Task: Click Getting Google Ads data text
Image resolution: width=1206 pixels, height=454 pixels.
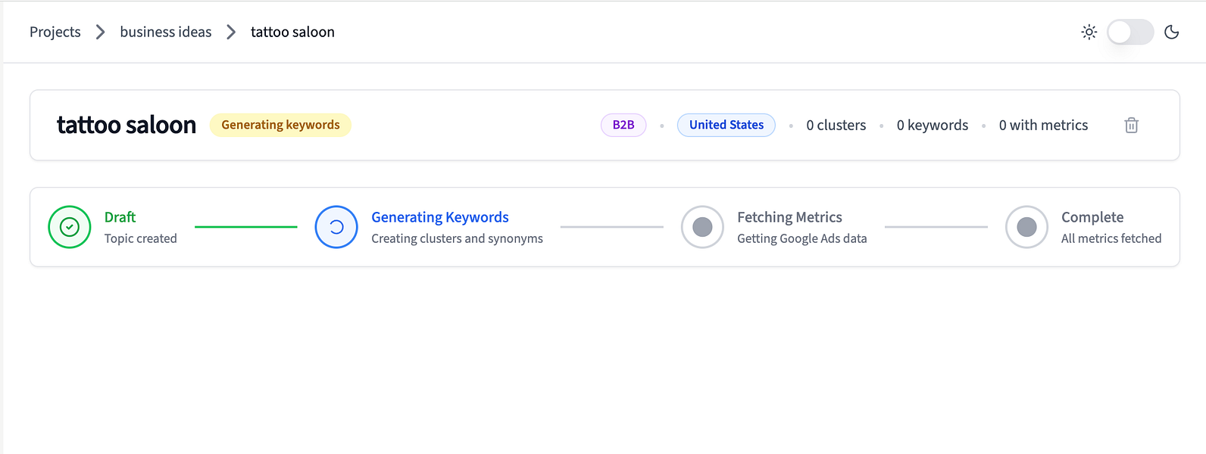Action: click(x=801, y=238)
